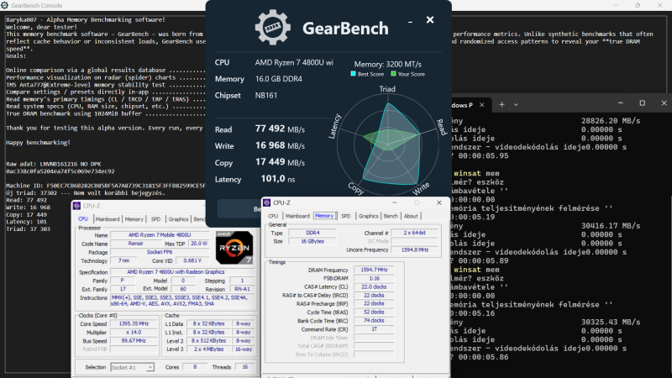Click the rear CPU-Z CPU window icon
Image resolution: width=672 pixels, height=378 pixels.
point(76,206)
